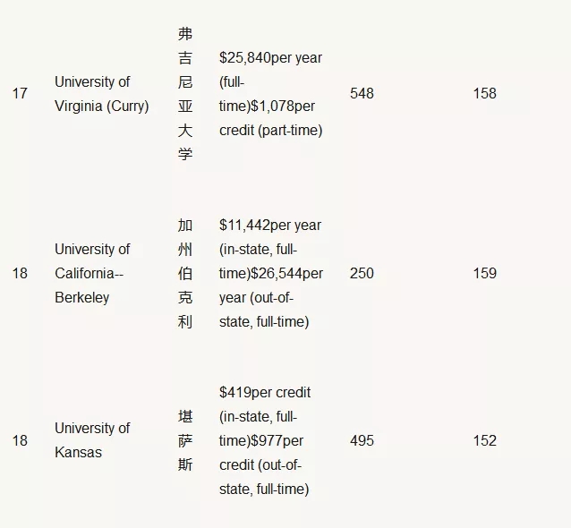Click rank 18 beside Kansas row

(x=20, y=440)
